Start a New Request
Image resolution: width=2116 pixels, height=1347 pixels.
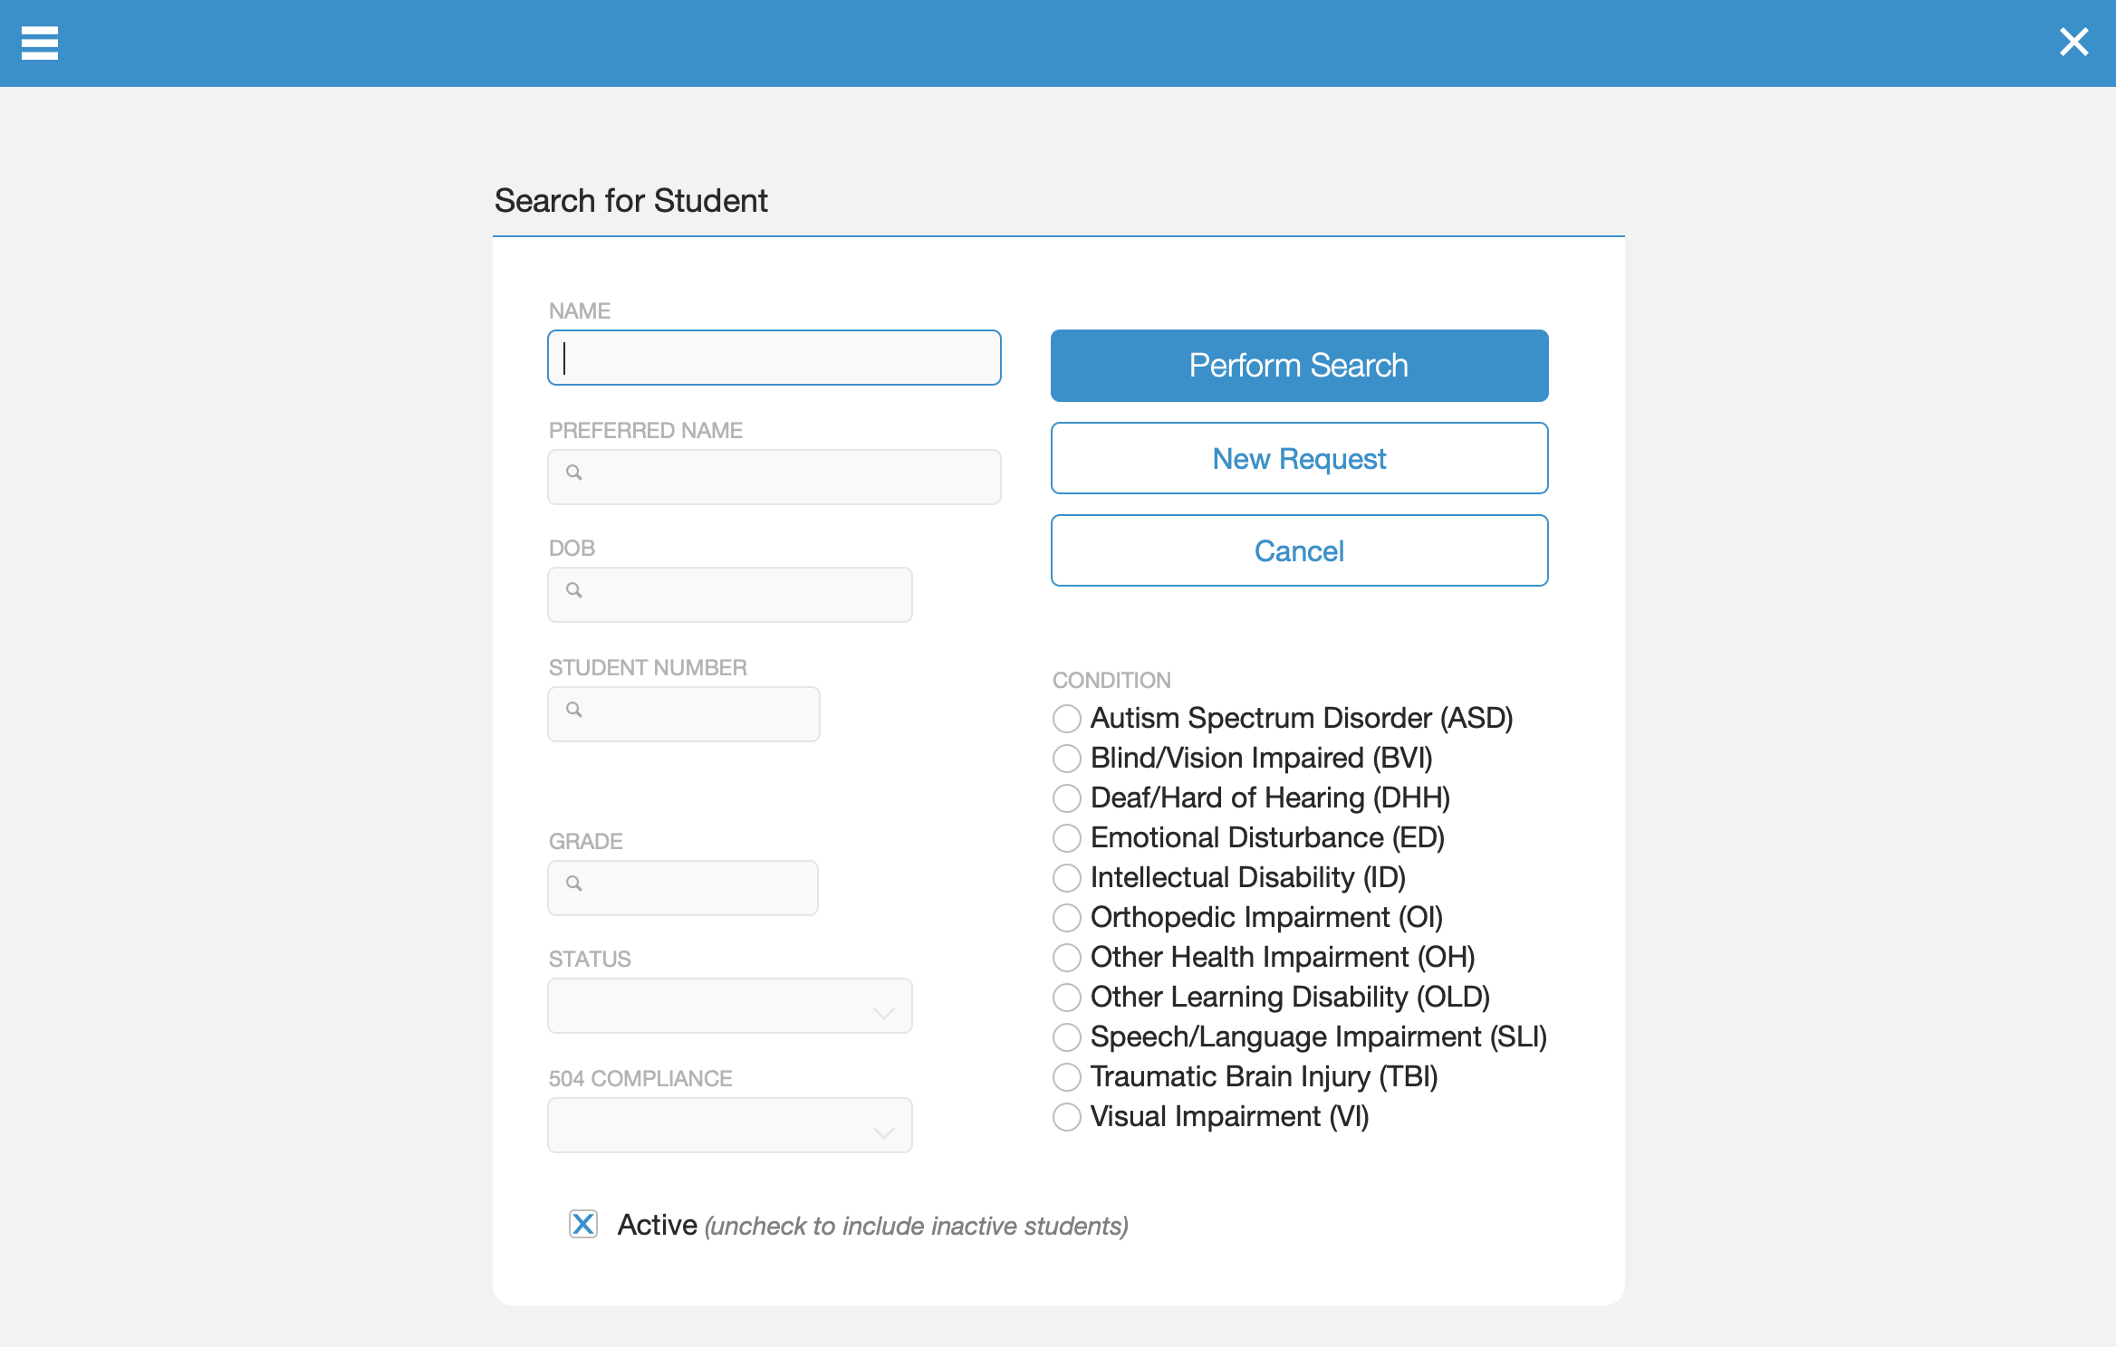tap(1300, 458)
